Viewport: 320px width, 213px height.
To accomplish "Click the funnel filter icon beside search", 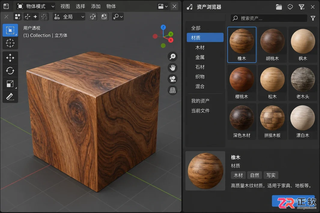I will click(x=313, y=18).
